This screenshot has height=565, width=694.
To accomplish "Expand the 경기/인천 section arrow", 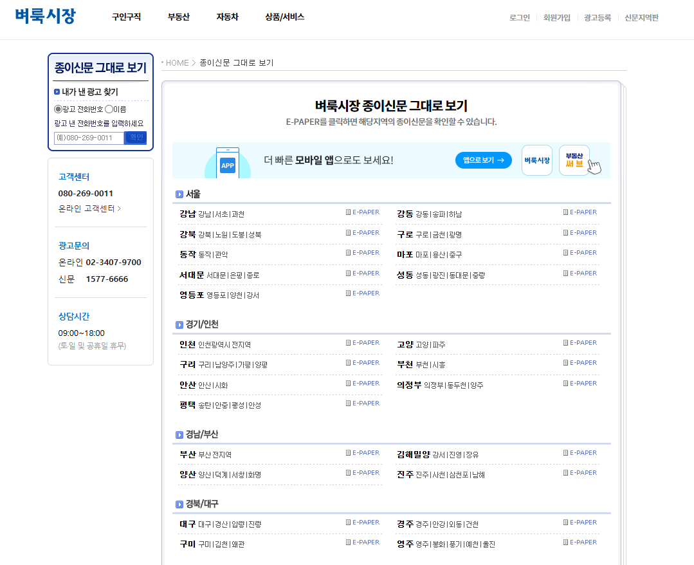I will coord(179,325).
